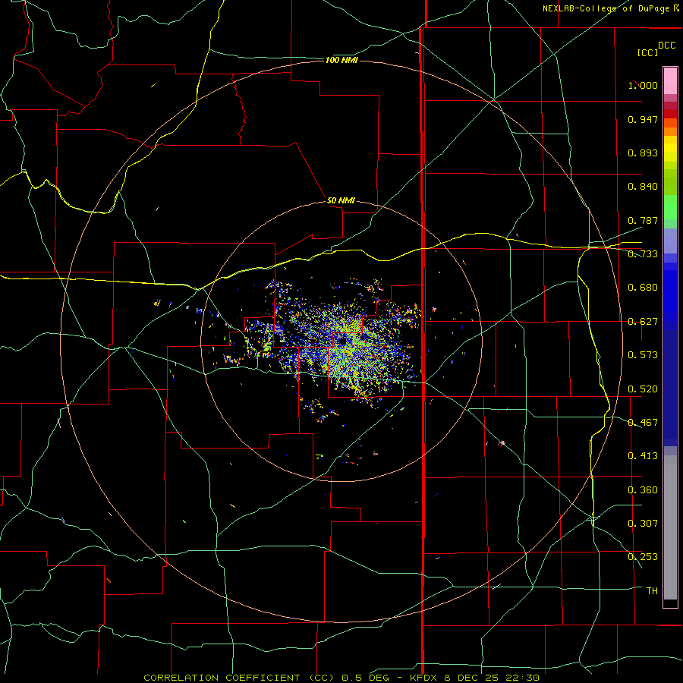Click the 0.733 scale value
This screenshot has height=683, width=683.
tap(643, 254)
